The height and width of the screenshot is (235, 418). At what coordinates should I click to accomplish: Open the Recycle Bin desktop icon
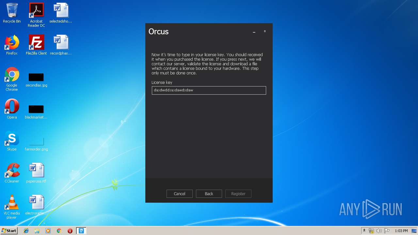12,13
